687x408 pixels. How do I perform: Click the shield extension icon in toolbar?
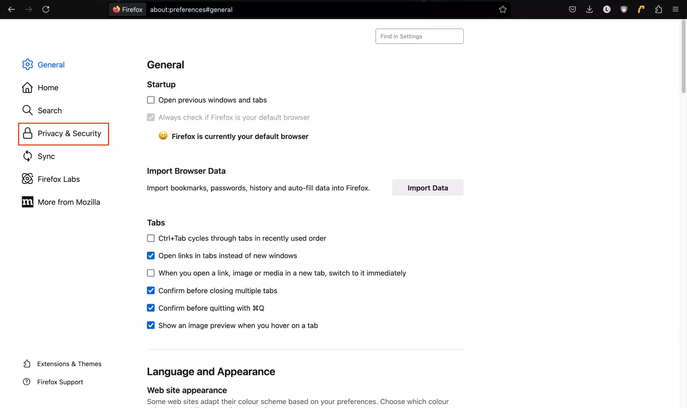[x=624, y=9]
